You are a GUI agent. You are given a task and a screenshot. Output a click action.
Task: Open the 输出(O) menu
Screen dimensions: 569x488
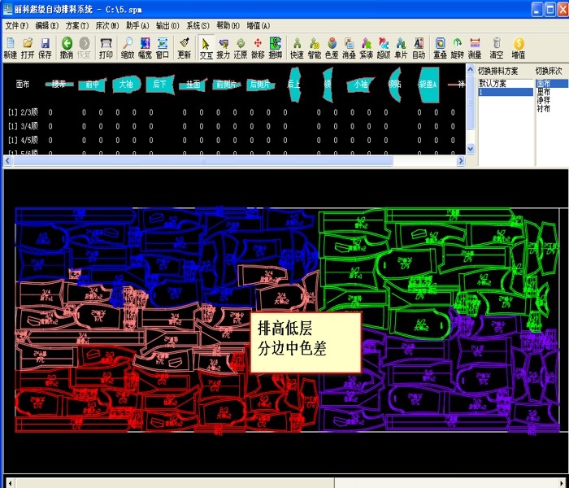pyautogui.click(x=167, y=26)
